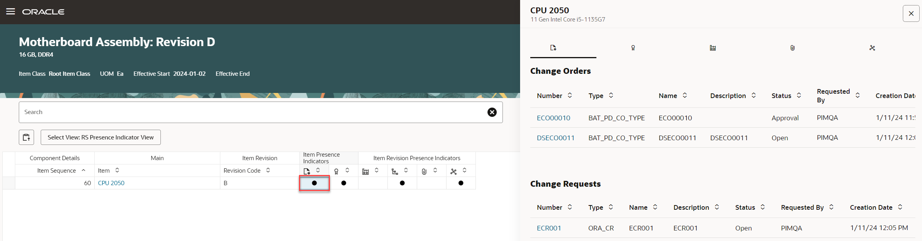Sort Change Orders by Name
The height and width of the screenshot is (241, 922).
coord(685,95)
